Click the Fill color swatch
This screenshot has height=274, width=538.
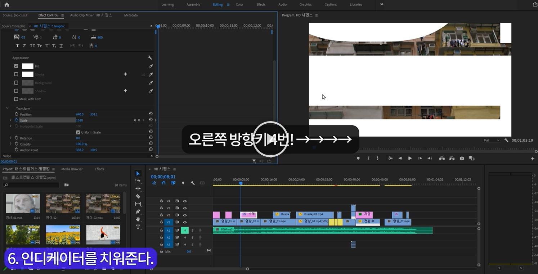point(28,66)
